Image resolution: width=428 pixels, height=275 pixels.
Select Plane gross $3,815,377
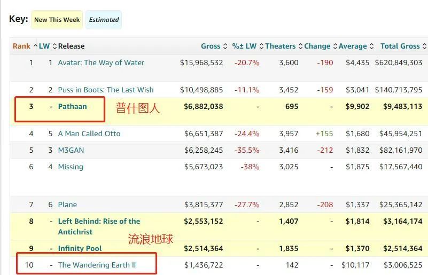click(204, 205)
